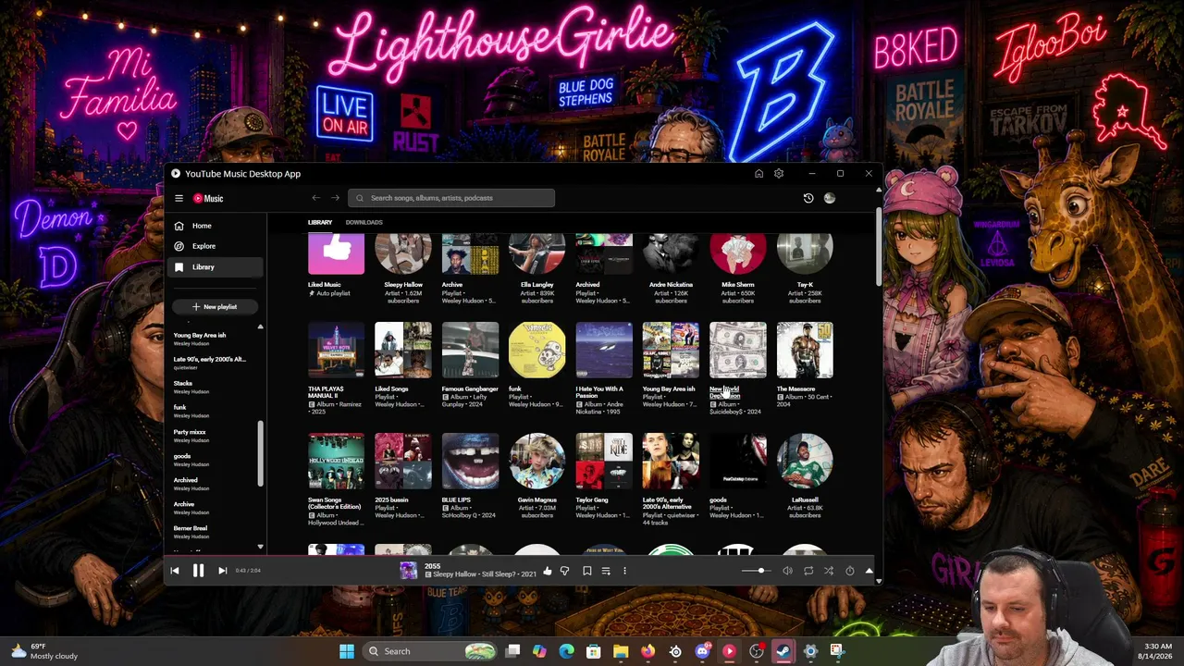Open more actions for playing song
Screen dimensions: 1184x666
(624, 571)
